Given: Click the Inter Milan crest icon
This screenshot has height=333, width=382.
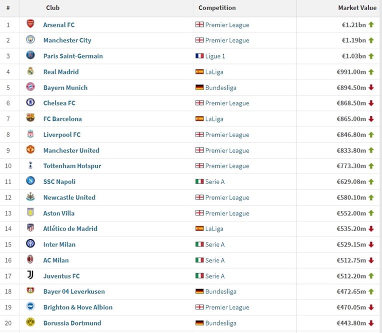Looking at the screenshot, I should [30, 243].
